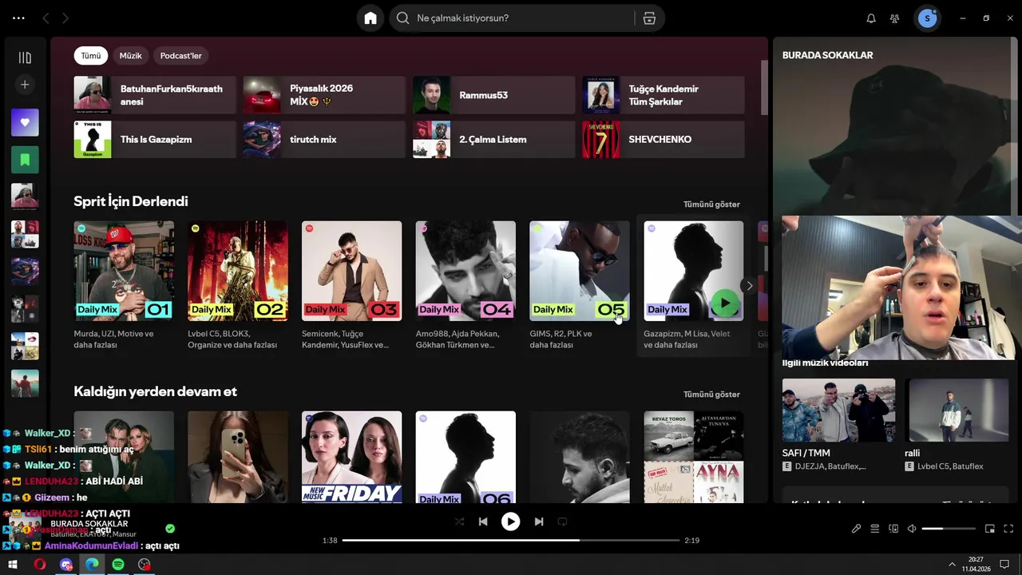
Task: Open the mini player
Action: [x=990, y=529]
